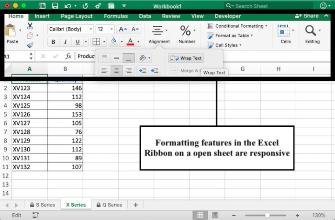Set Bottom Align vertical alignment
Image resolution: width=335 pixels, height=220 pixels.
pyautogui.click(x=129, y=58)
